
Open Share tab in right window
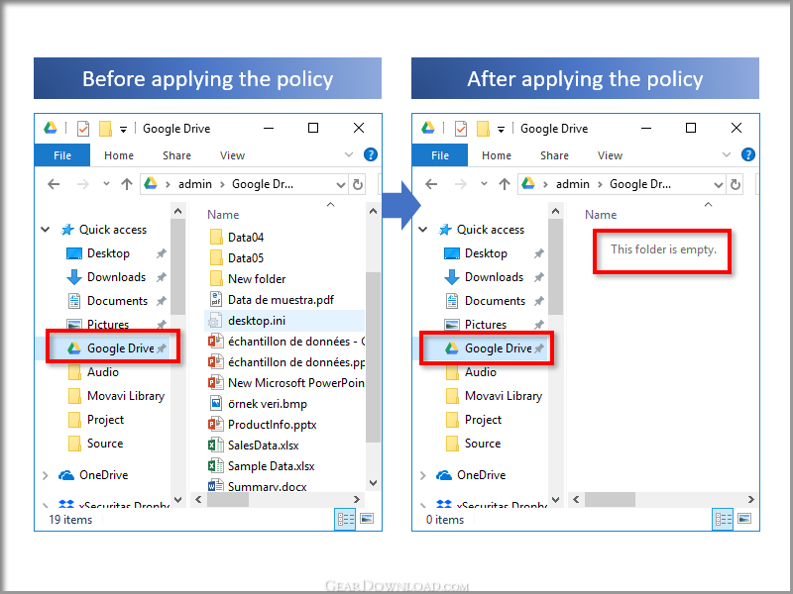(554, 155)
